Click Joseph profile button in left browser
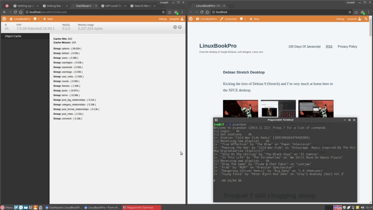The image size is (373, 210). click(x=164, y=2)
